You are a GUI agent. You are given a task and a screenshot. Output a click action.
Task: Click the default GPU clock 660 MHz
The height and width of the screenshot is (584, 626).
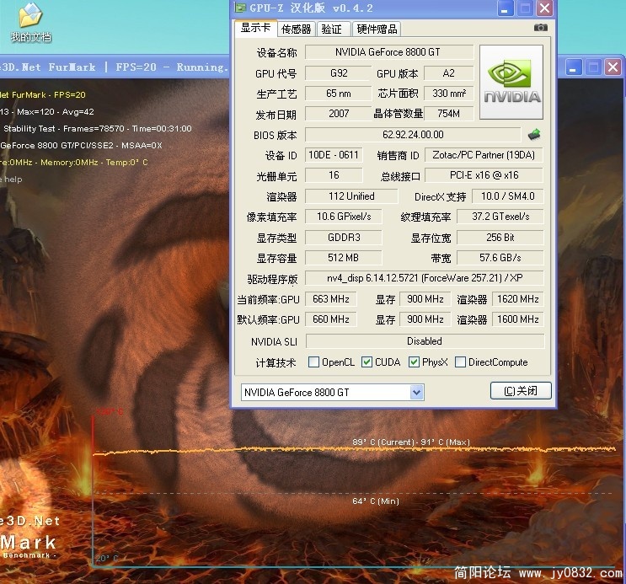(x=331, y=319)
